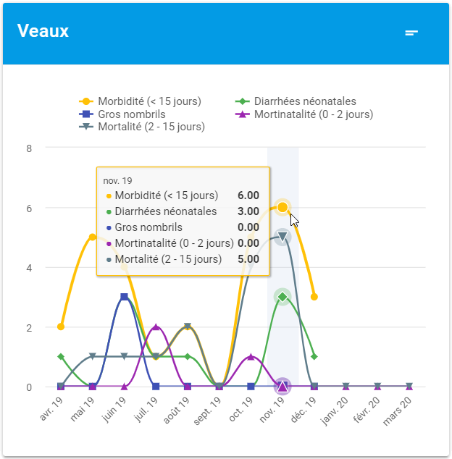Click the green diamond point at déc. 19
Viewport: 452px width, 459px height.
(x=314, y=356)
